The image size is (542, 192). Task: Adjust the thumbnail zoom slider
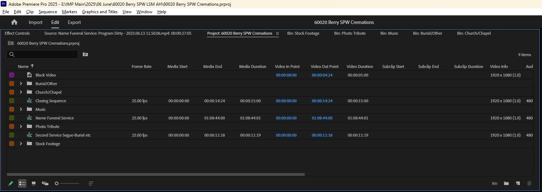pyautogui.click(x=67, y=183)
